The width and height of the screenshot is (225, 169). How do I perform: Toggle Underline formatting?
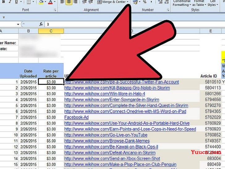(16, 2)
